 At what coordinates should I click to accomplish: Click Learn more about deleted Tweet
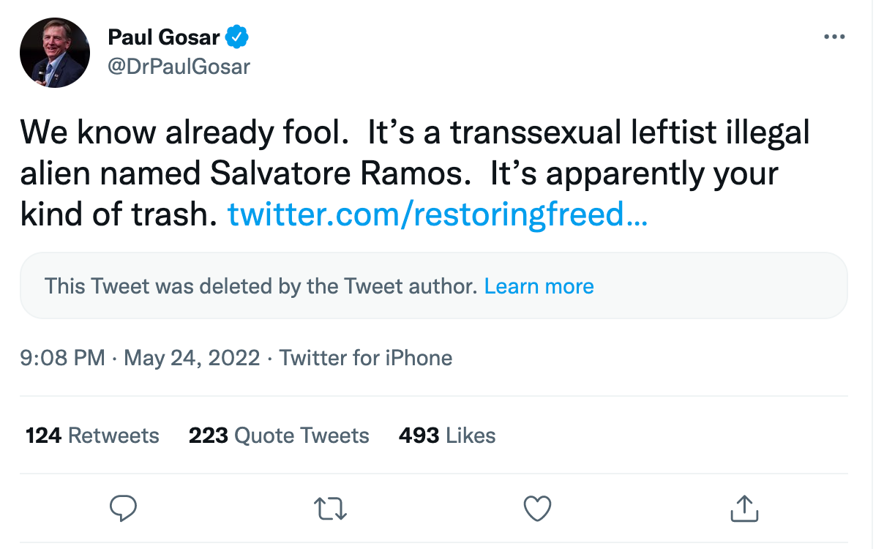[x=539, y=285]
